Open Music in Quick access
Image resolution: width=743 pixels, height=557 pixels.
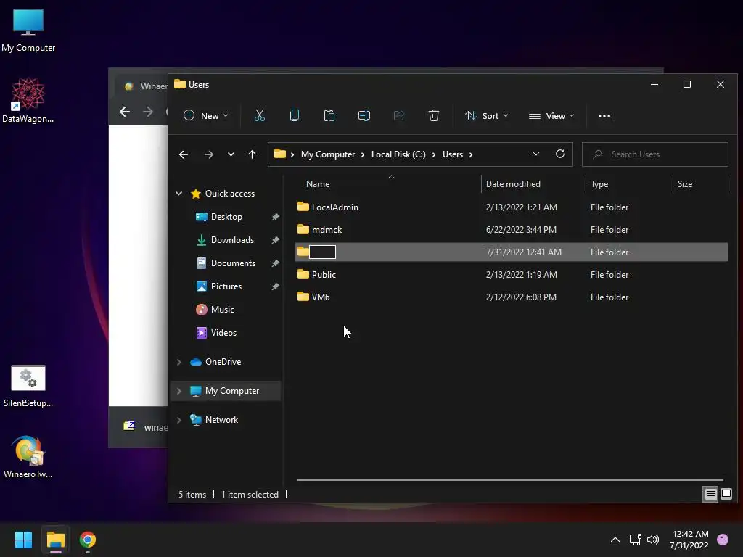pos(222,309)
